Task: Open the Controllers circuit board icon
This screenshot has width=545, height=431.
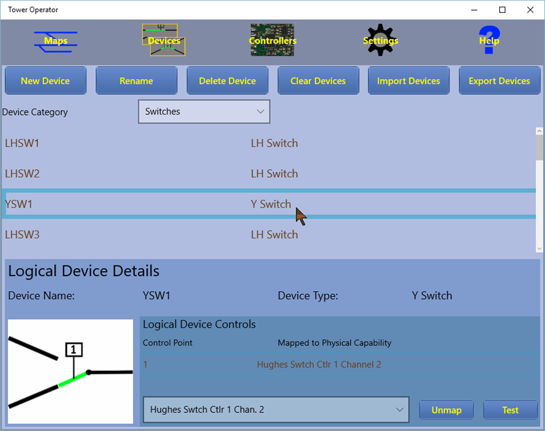Action: [x=273, y=40]
